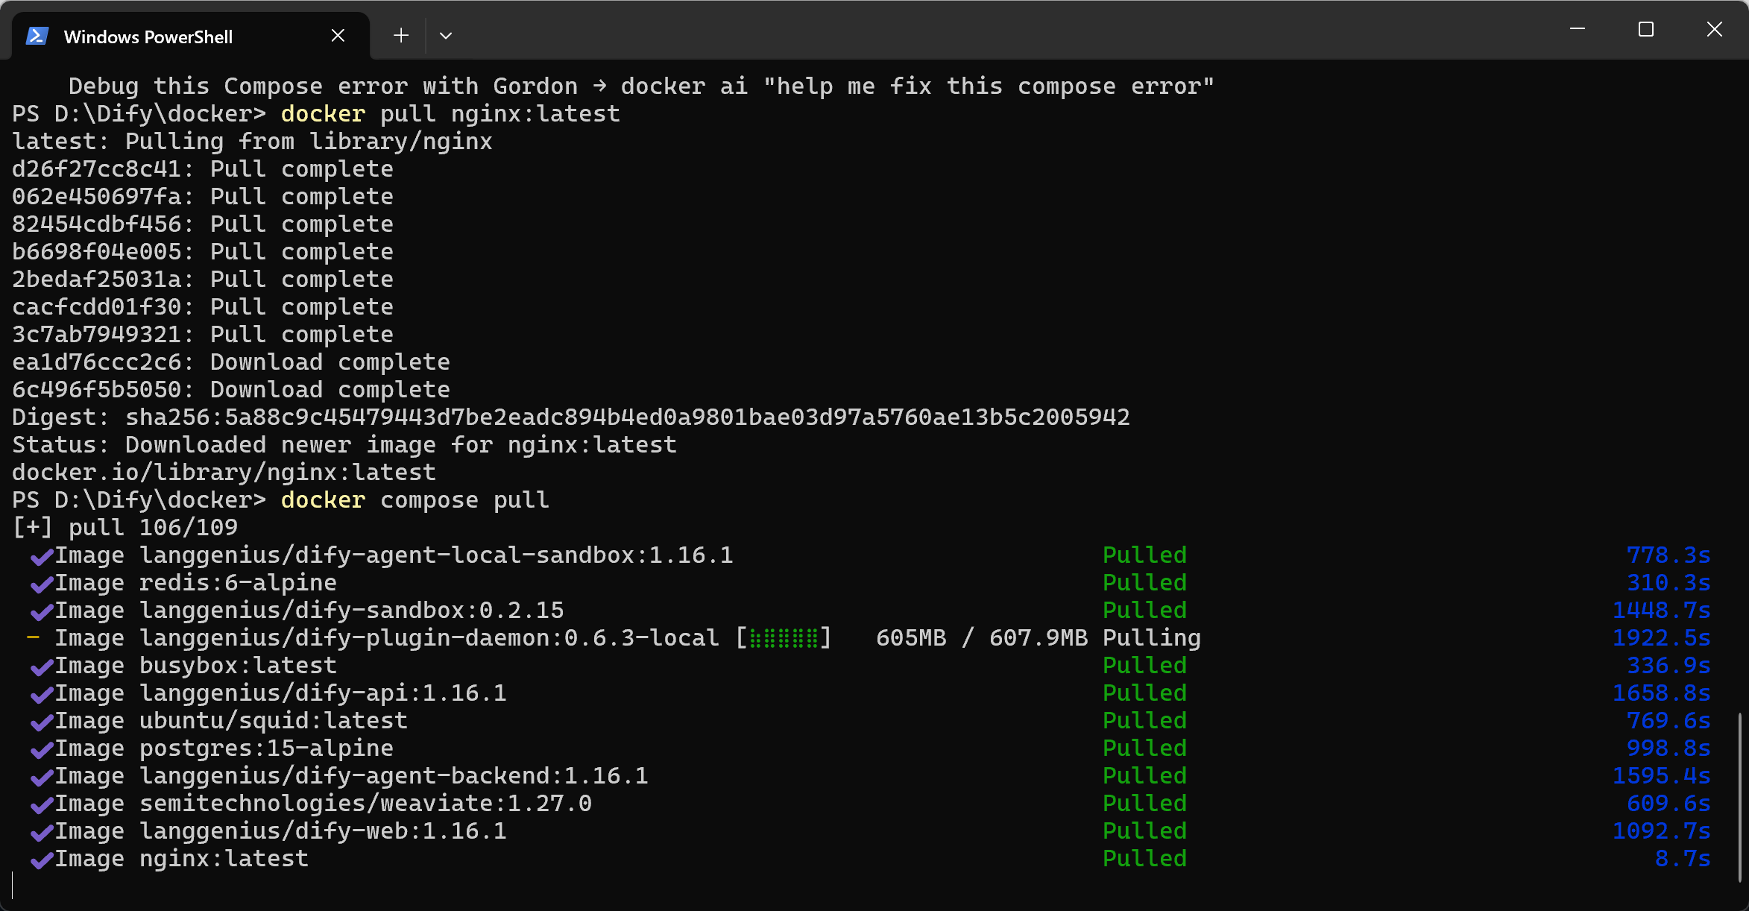
Task: Click checkmark next to busybox:latest image
Action: (42, 666)
